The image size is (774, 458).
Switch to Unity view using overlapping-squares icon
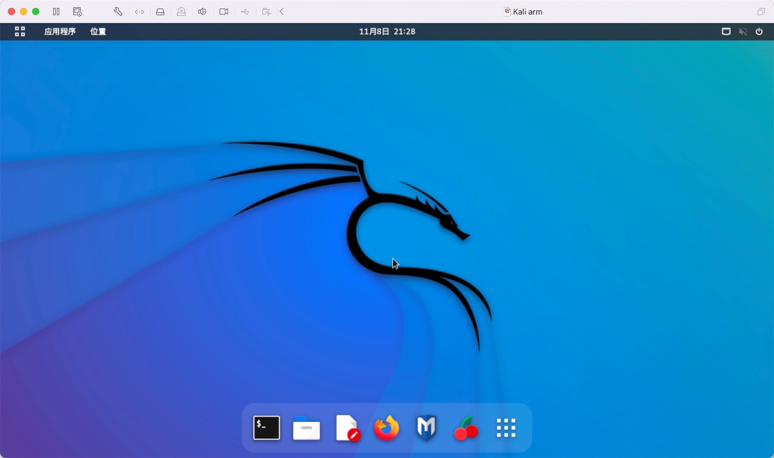(761, 12)
